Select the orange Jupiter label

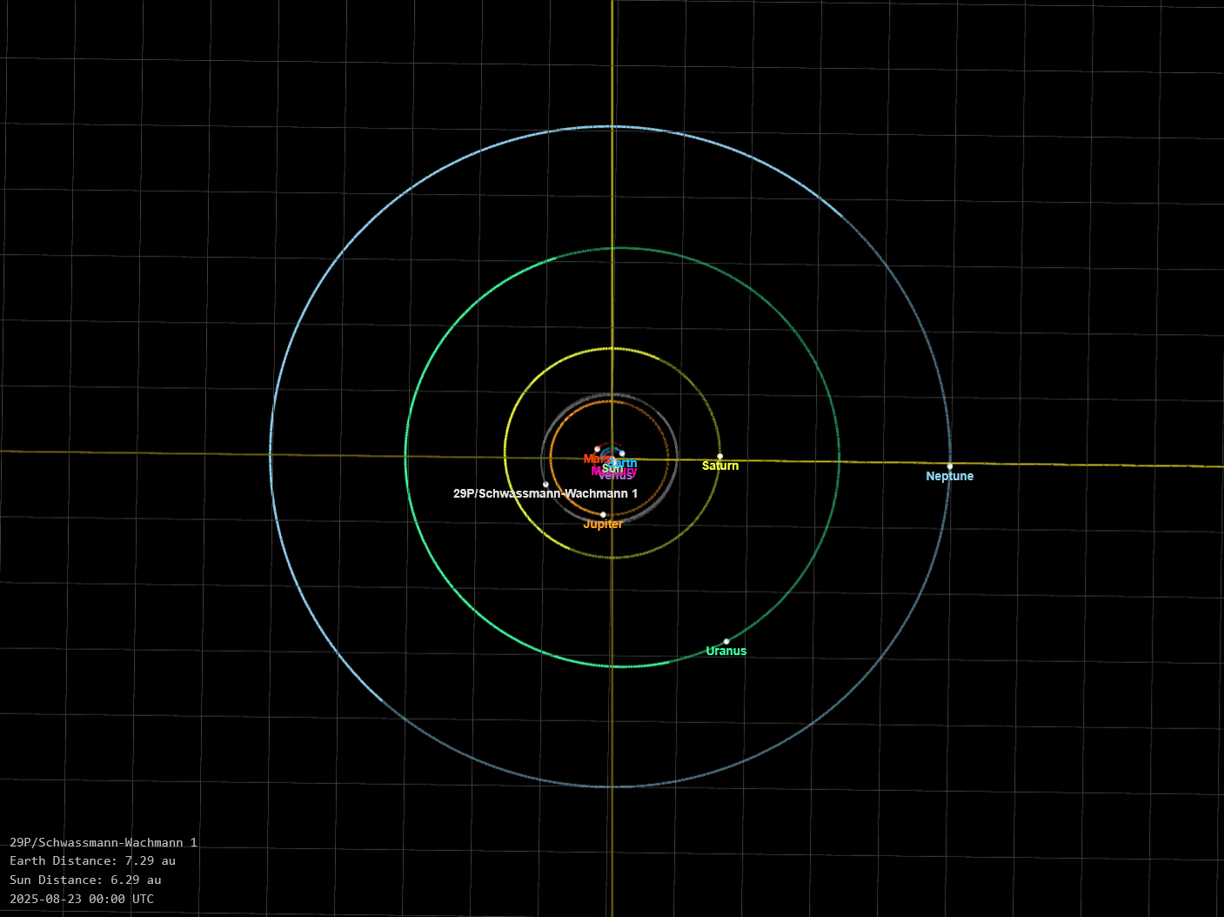click(602, 525)
